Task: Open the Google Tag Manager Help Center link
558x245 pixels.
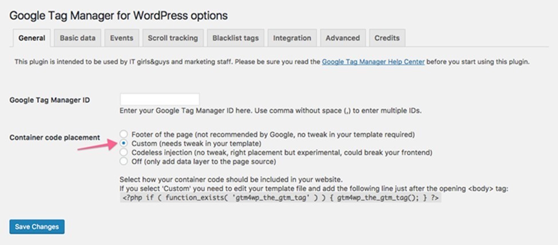Action: pyautogui.click(x=373, y=62)
